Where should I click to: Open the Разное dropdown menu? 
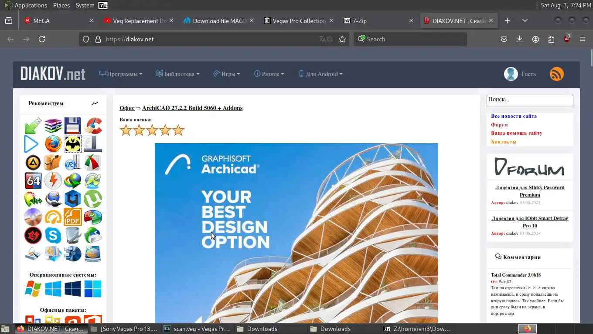269,74
